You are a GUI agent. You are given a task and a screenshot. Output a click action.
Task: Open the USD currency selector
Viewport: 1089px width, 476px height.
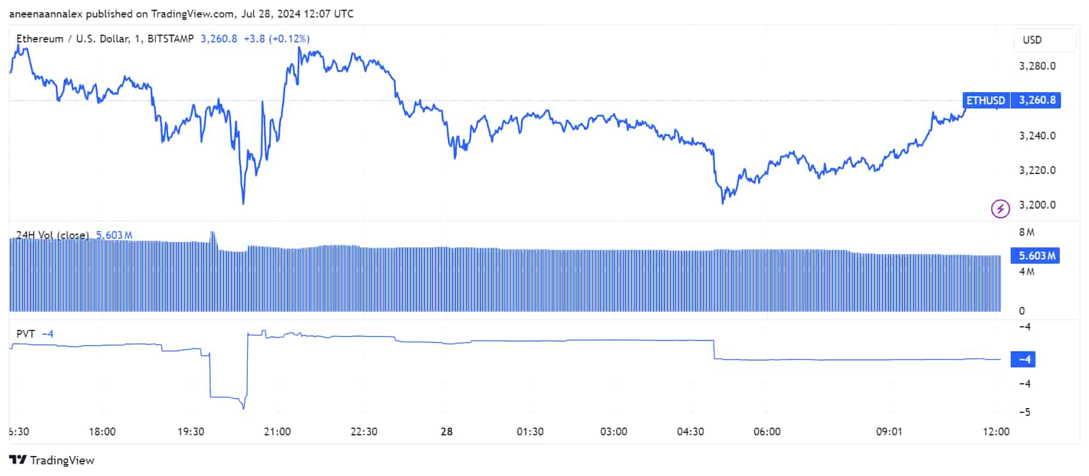point(1044,40)
